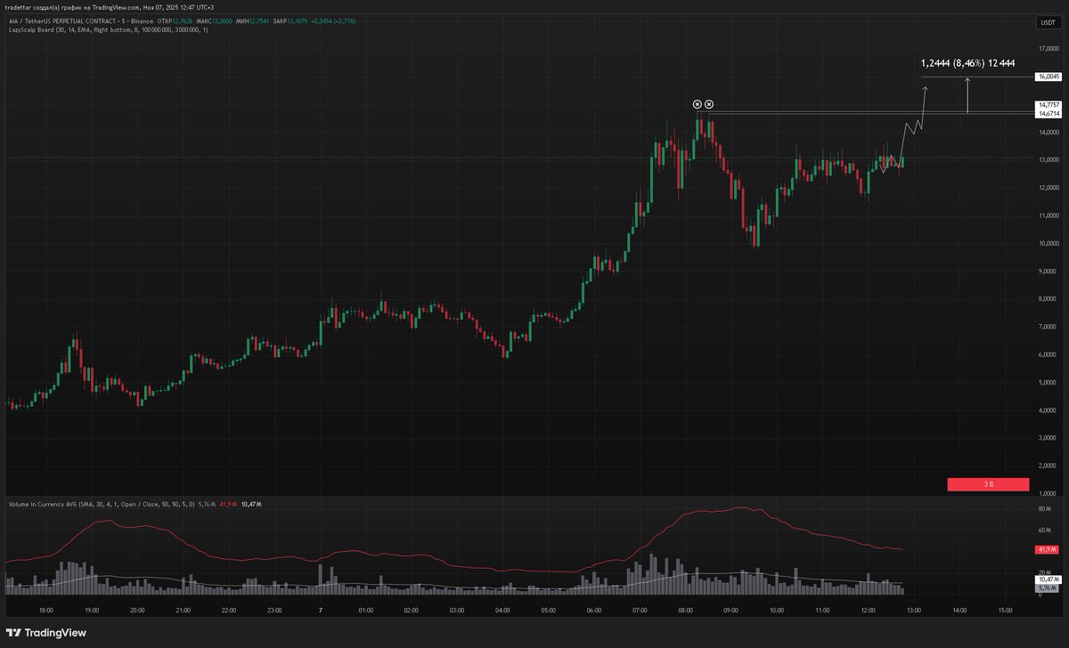The height and width of the screenshot is (648, 1069).
Task: Click the LazyScalp Board indicator legend
Action: point(108,30)
